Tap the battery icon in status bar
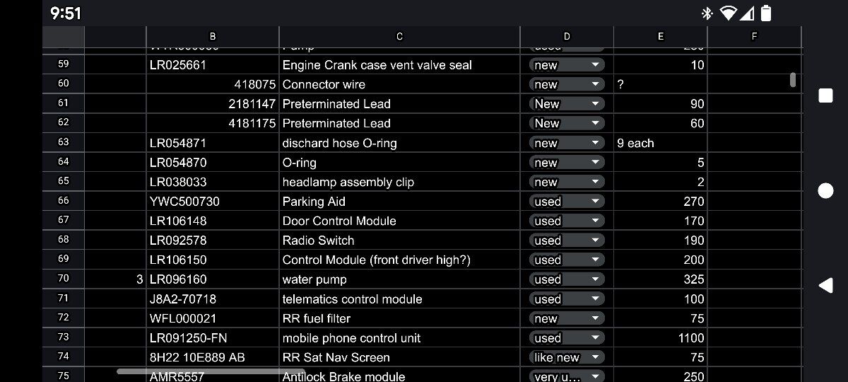Viewport: 848px width, 382px height. 766,13
